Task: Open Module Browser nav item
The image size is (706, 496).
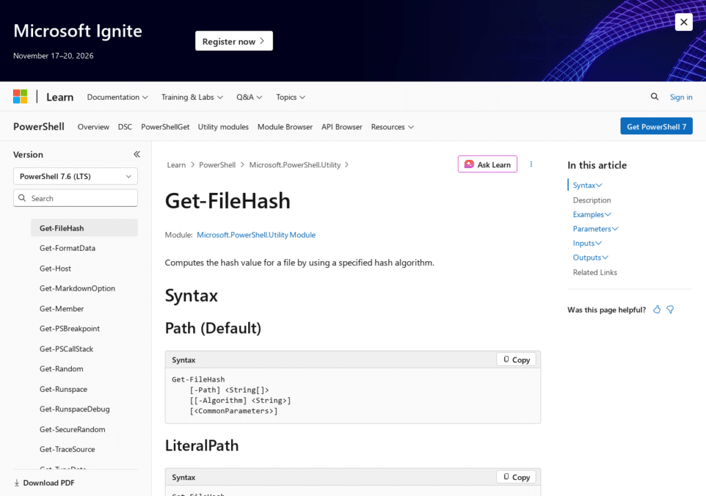Action: pyautogui.click(x=285, y=127)
